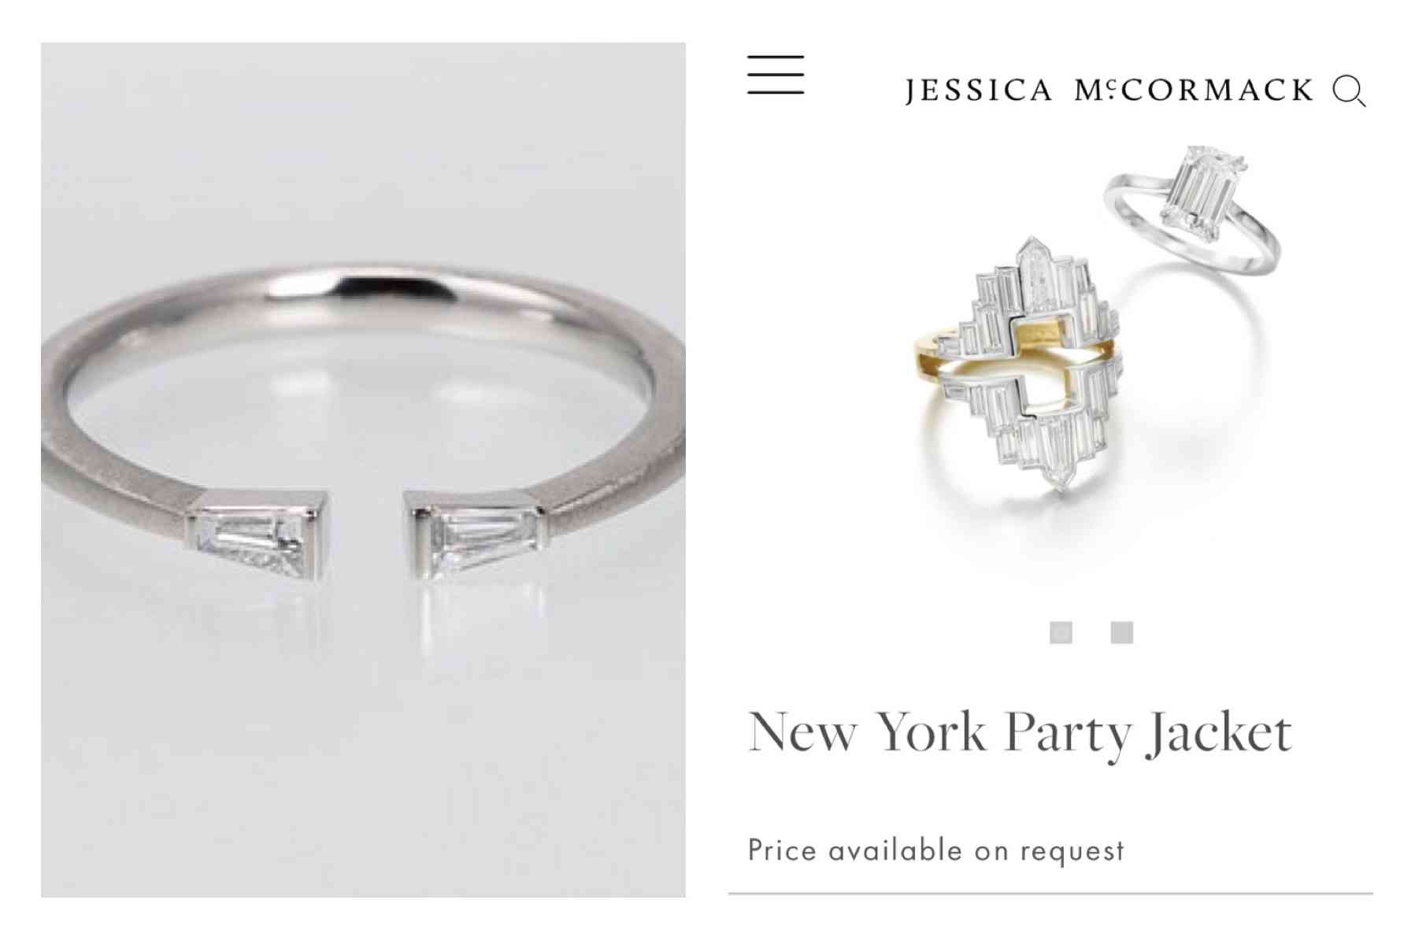The height and width of the screenshot is (937, 1415).
Task: Select the first carousel dot indicator
Action: tap(1061, 632)
